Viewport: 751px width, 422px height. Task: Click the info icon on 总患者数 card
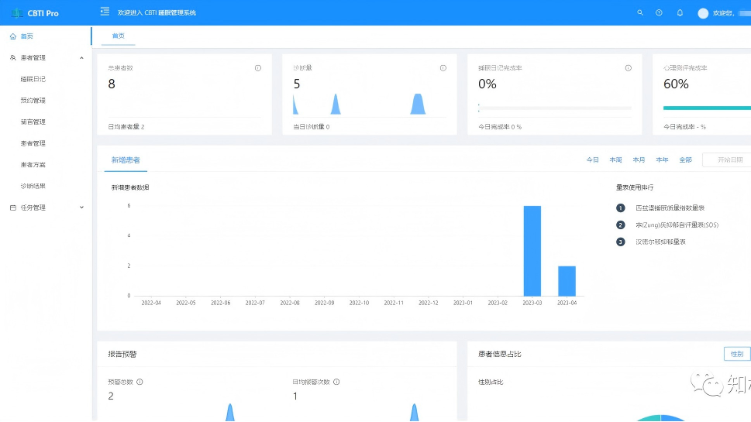tap(258, 68)
